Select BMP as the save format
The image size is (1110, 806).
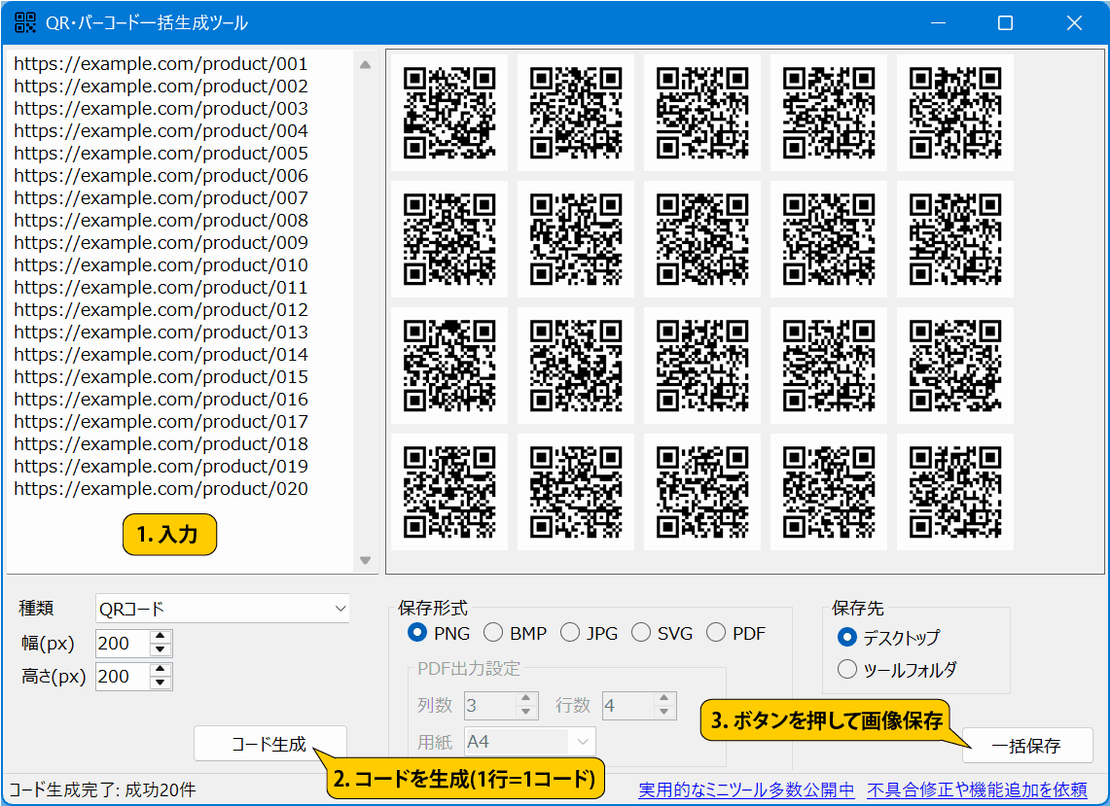[x=493, y=633]
